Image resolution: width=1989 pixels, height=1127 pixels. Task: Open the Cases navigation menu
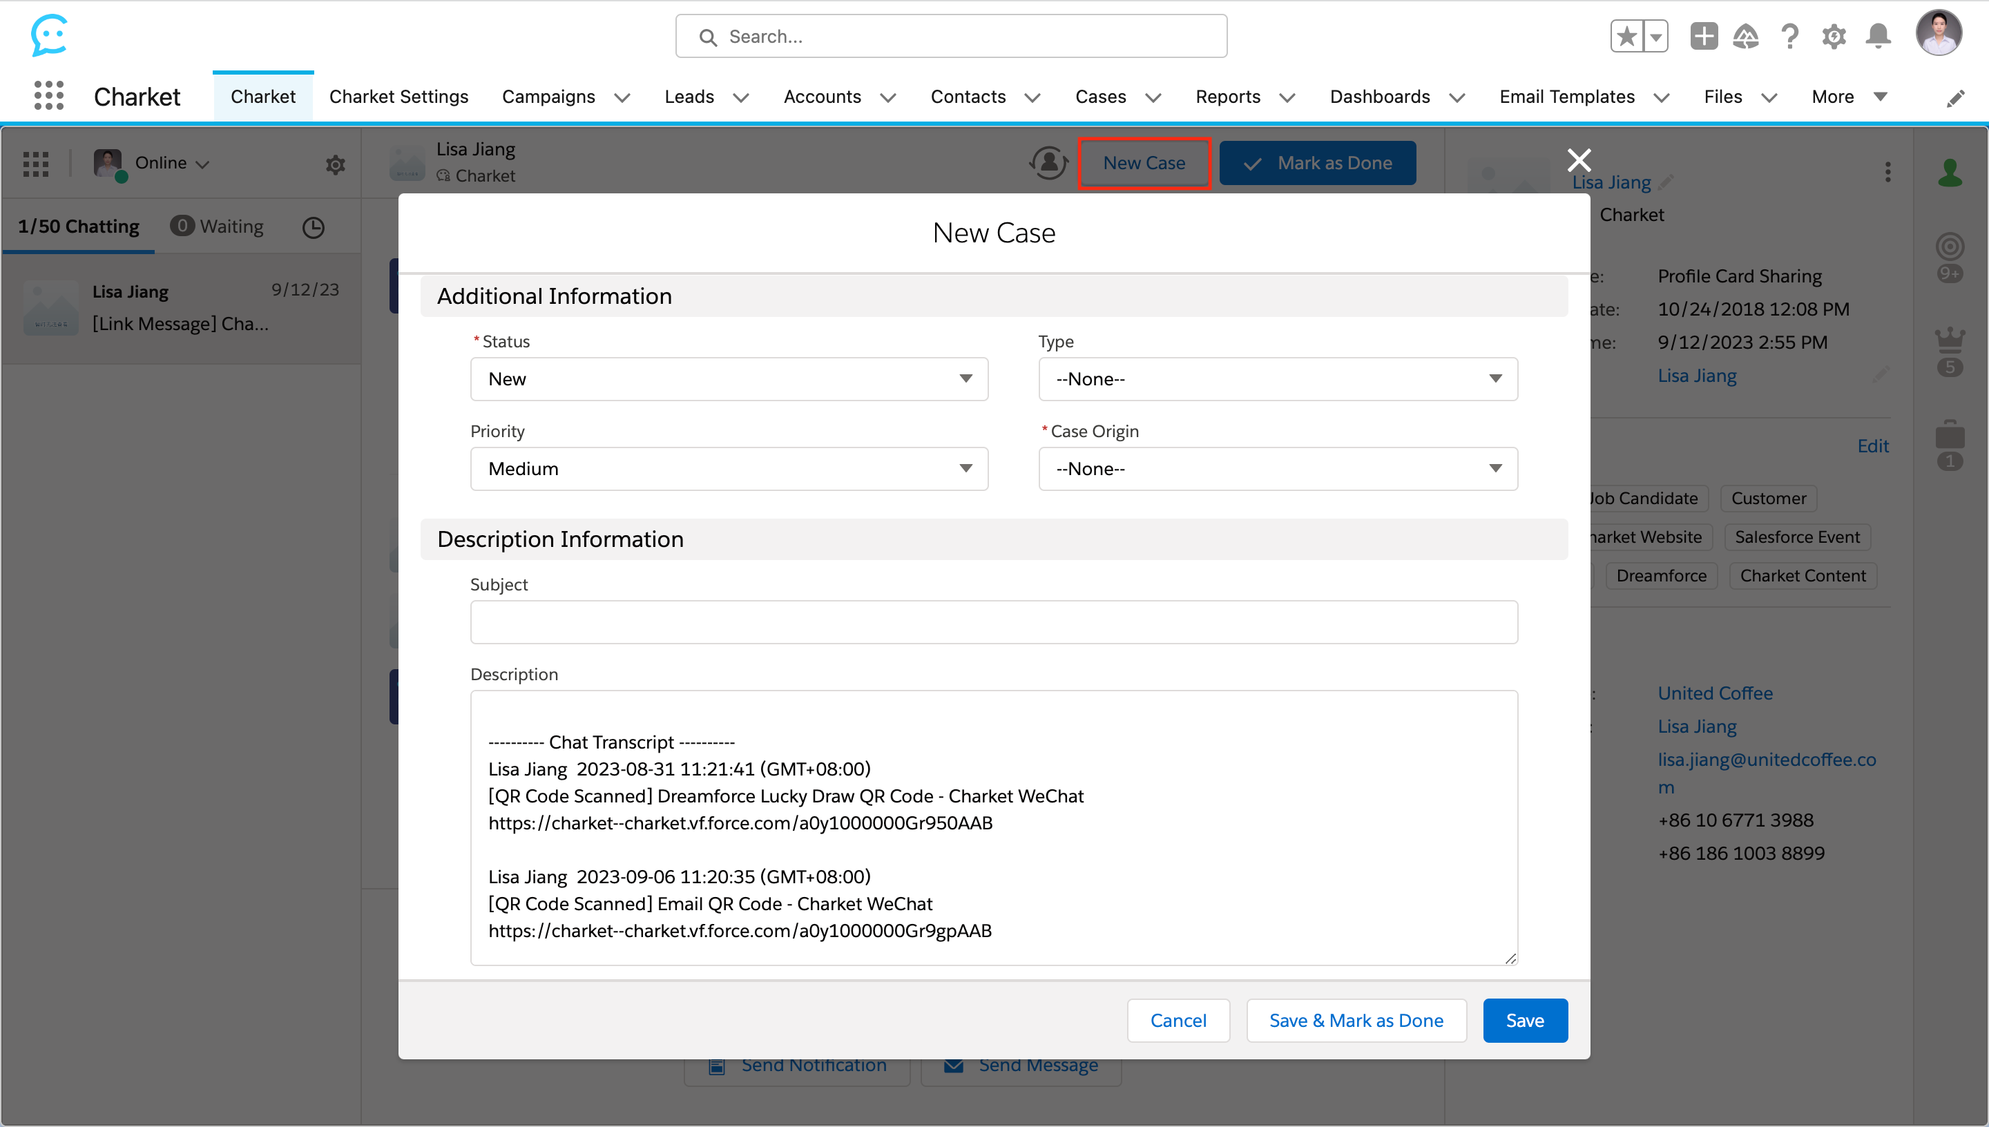[x=1153, y=97]
